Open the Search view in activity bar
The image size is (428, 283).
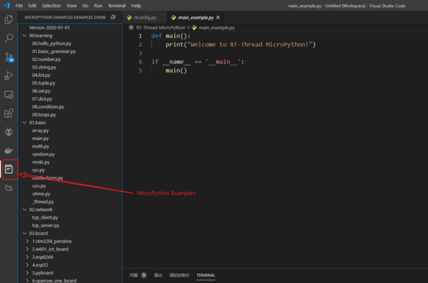[x=9, y=38]
